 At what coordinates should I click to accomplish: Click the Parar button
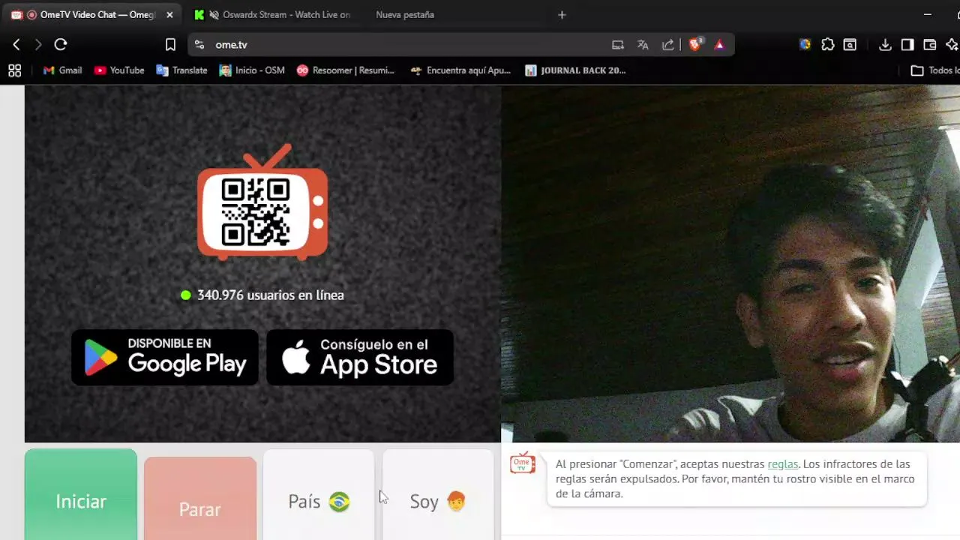click(x=200, y=499)
